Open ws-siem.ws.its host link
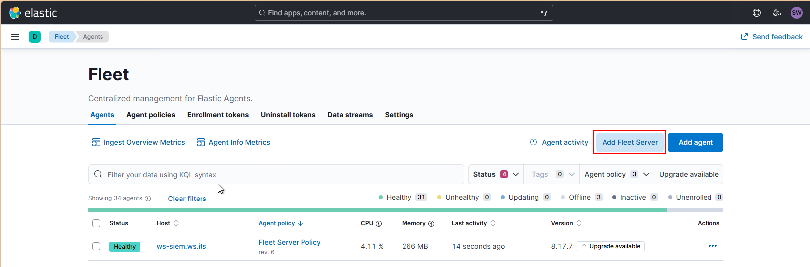810x267 pixels. coord(181,246)
